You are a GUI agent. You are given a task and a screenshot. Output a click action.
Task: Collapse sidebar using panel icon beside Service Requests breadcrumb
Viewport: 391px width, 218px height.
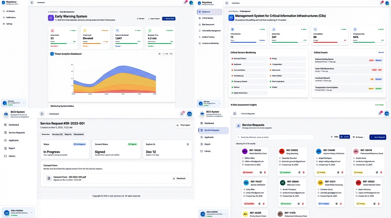[x=235, y=114]
